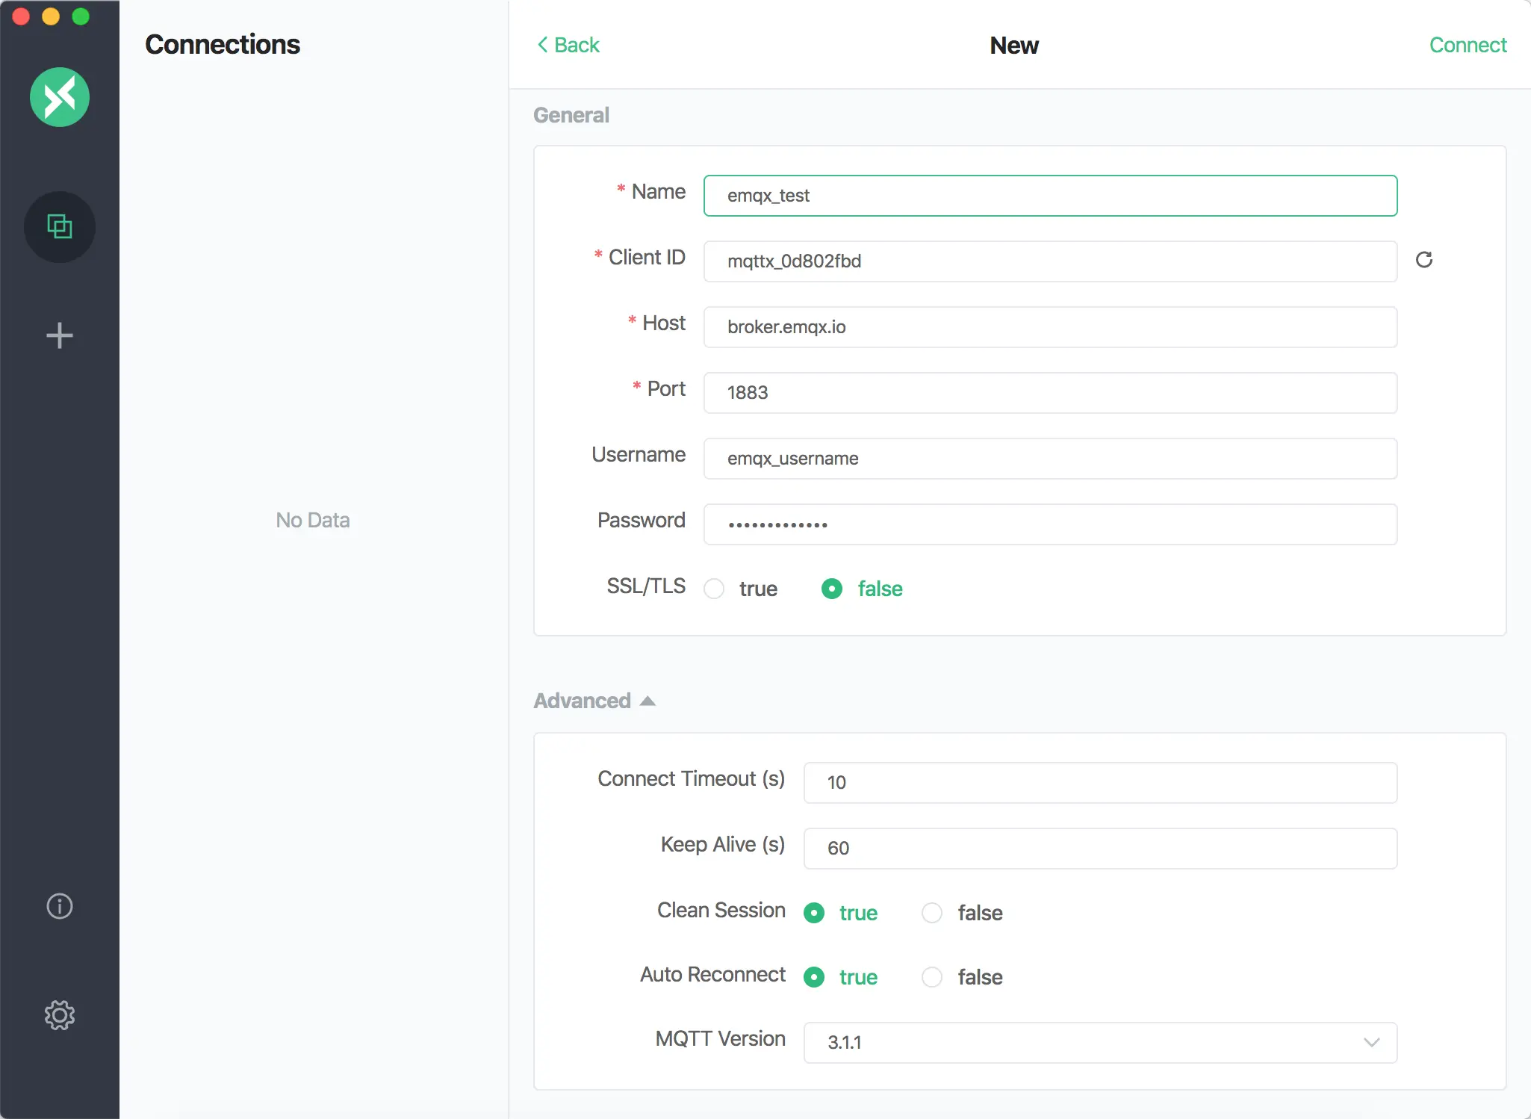This screenshot has width=1531, height=1119.
Task: Select SSL/TLS false radio option
Action: tap(832, 589)
